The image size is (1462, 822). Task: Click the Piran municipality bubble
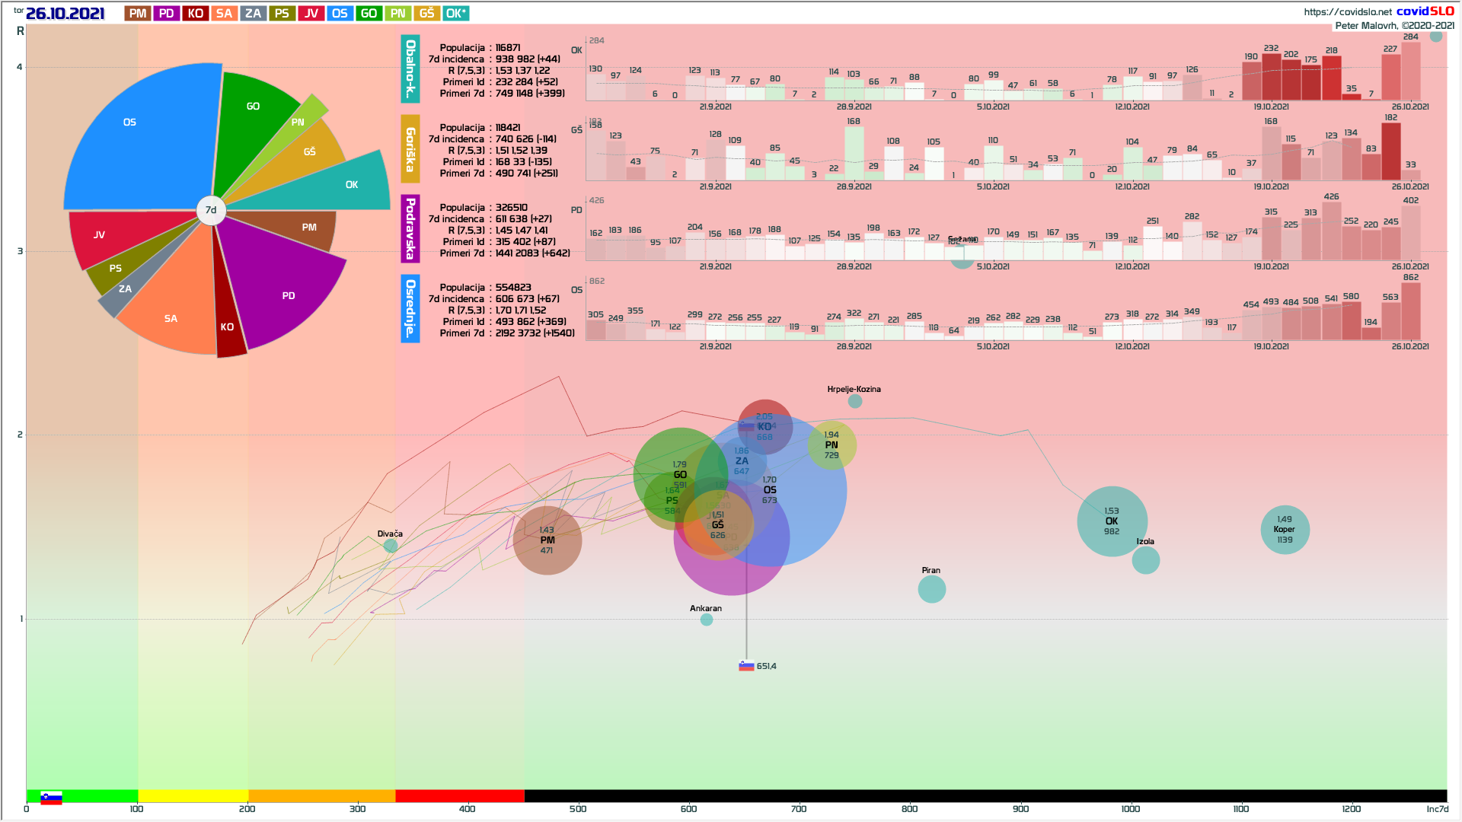(x=931, y=589)
